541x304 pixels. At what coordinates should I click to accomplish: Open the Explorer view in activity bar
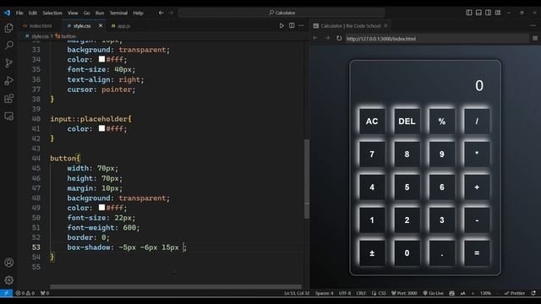9,28
